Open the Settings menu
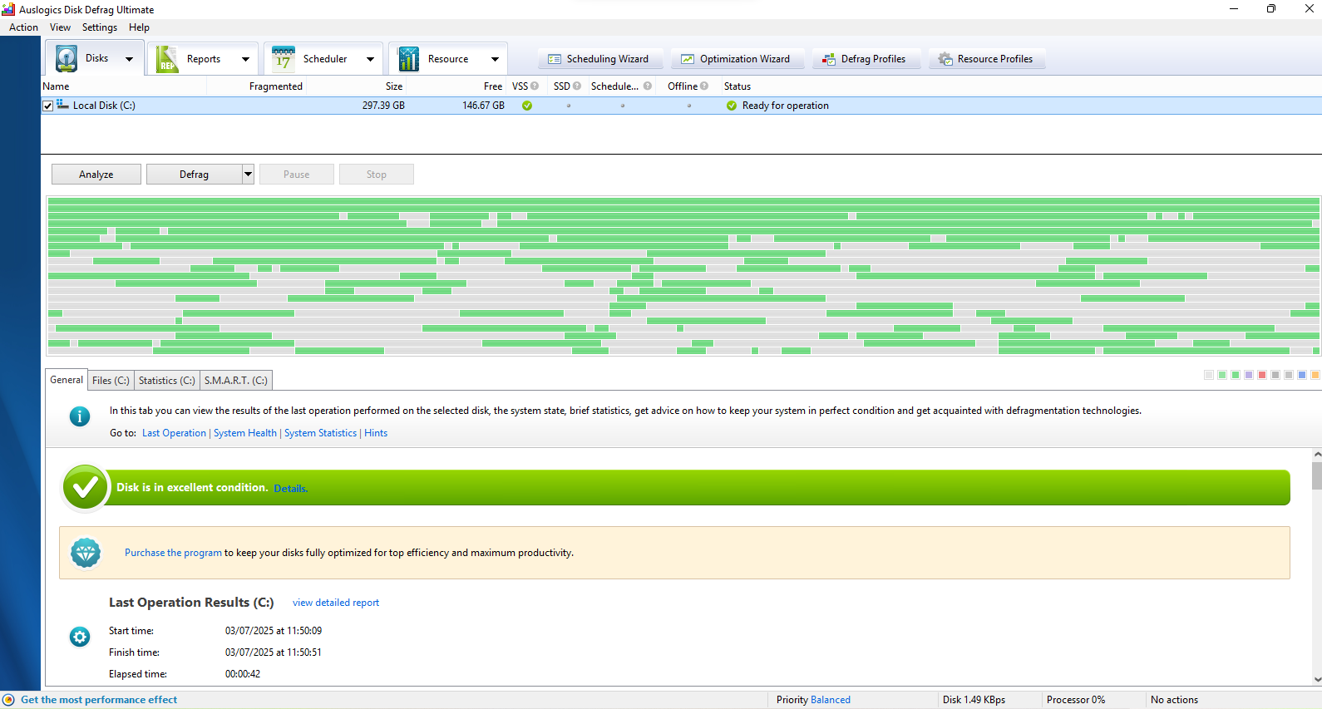Image resolution: width=1322 pixels, height=709 pixels. click(x=100, y=27)
